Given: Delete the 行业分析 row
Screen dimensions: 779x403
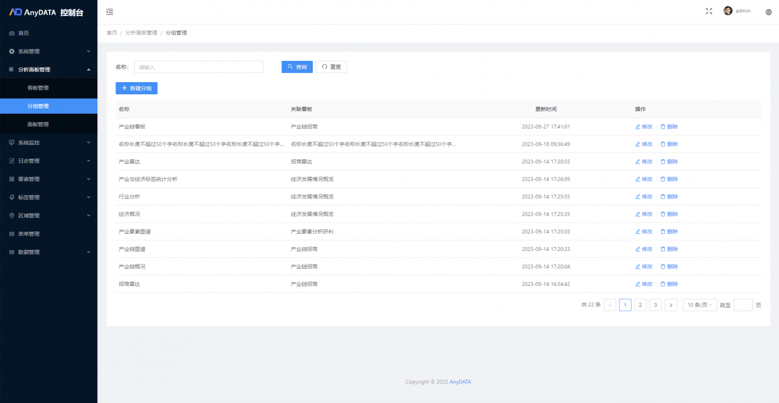Looking at the screenshot, I should pyautogui.click(x=669, y=196).
